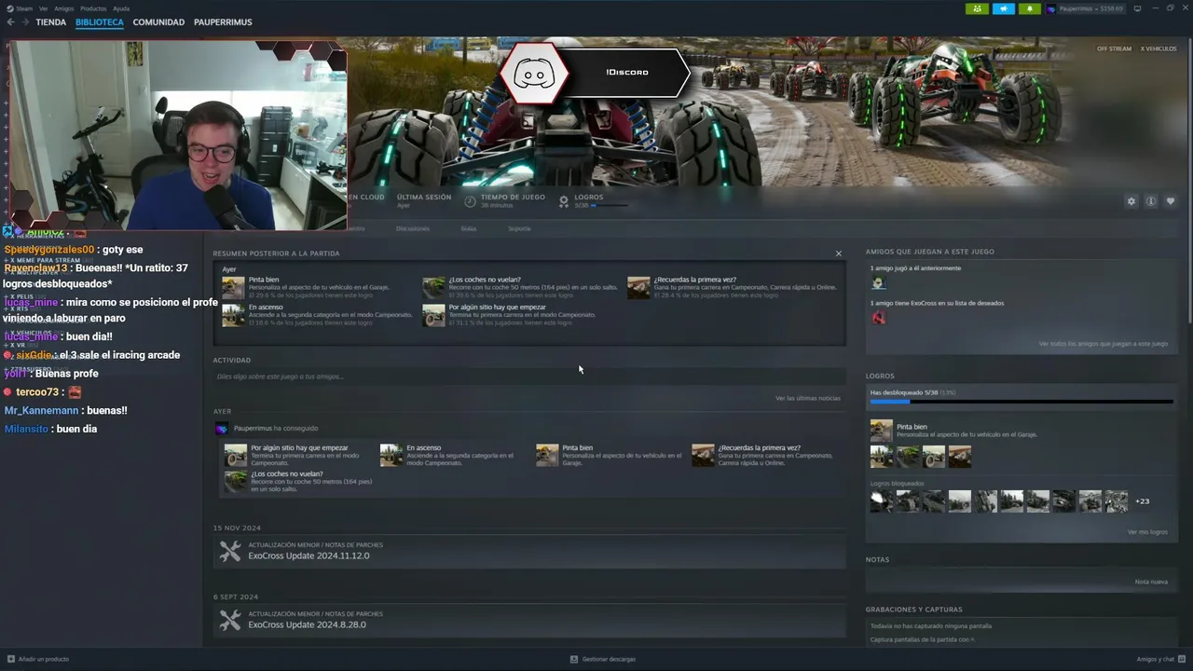The image size is (1193, 671).
Task: Click Pauperrimus avatar in activity feed
Action: (221, 429)
